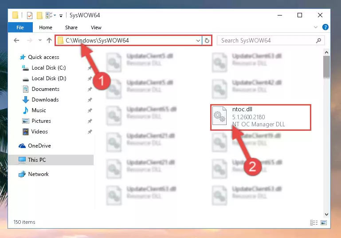Viewport: 341px width, 238px height.
Task: Click the Network icon in sidebar
Action: (x=22, y=174)
